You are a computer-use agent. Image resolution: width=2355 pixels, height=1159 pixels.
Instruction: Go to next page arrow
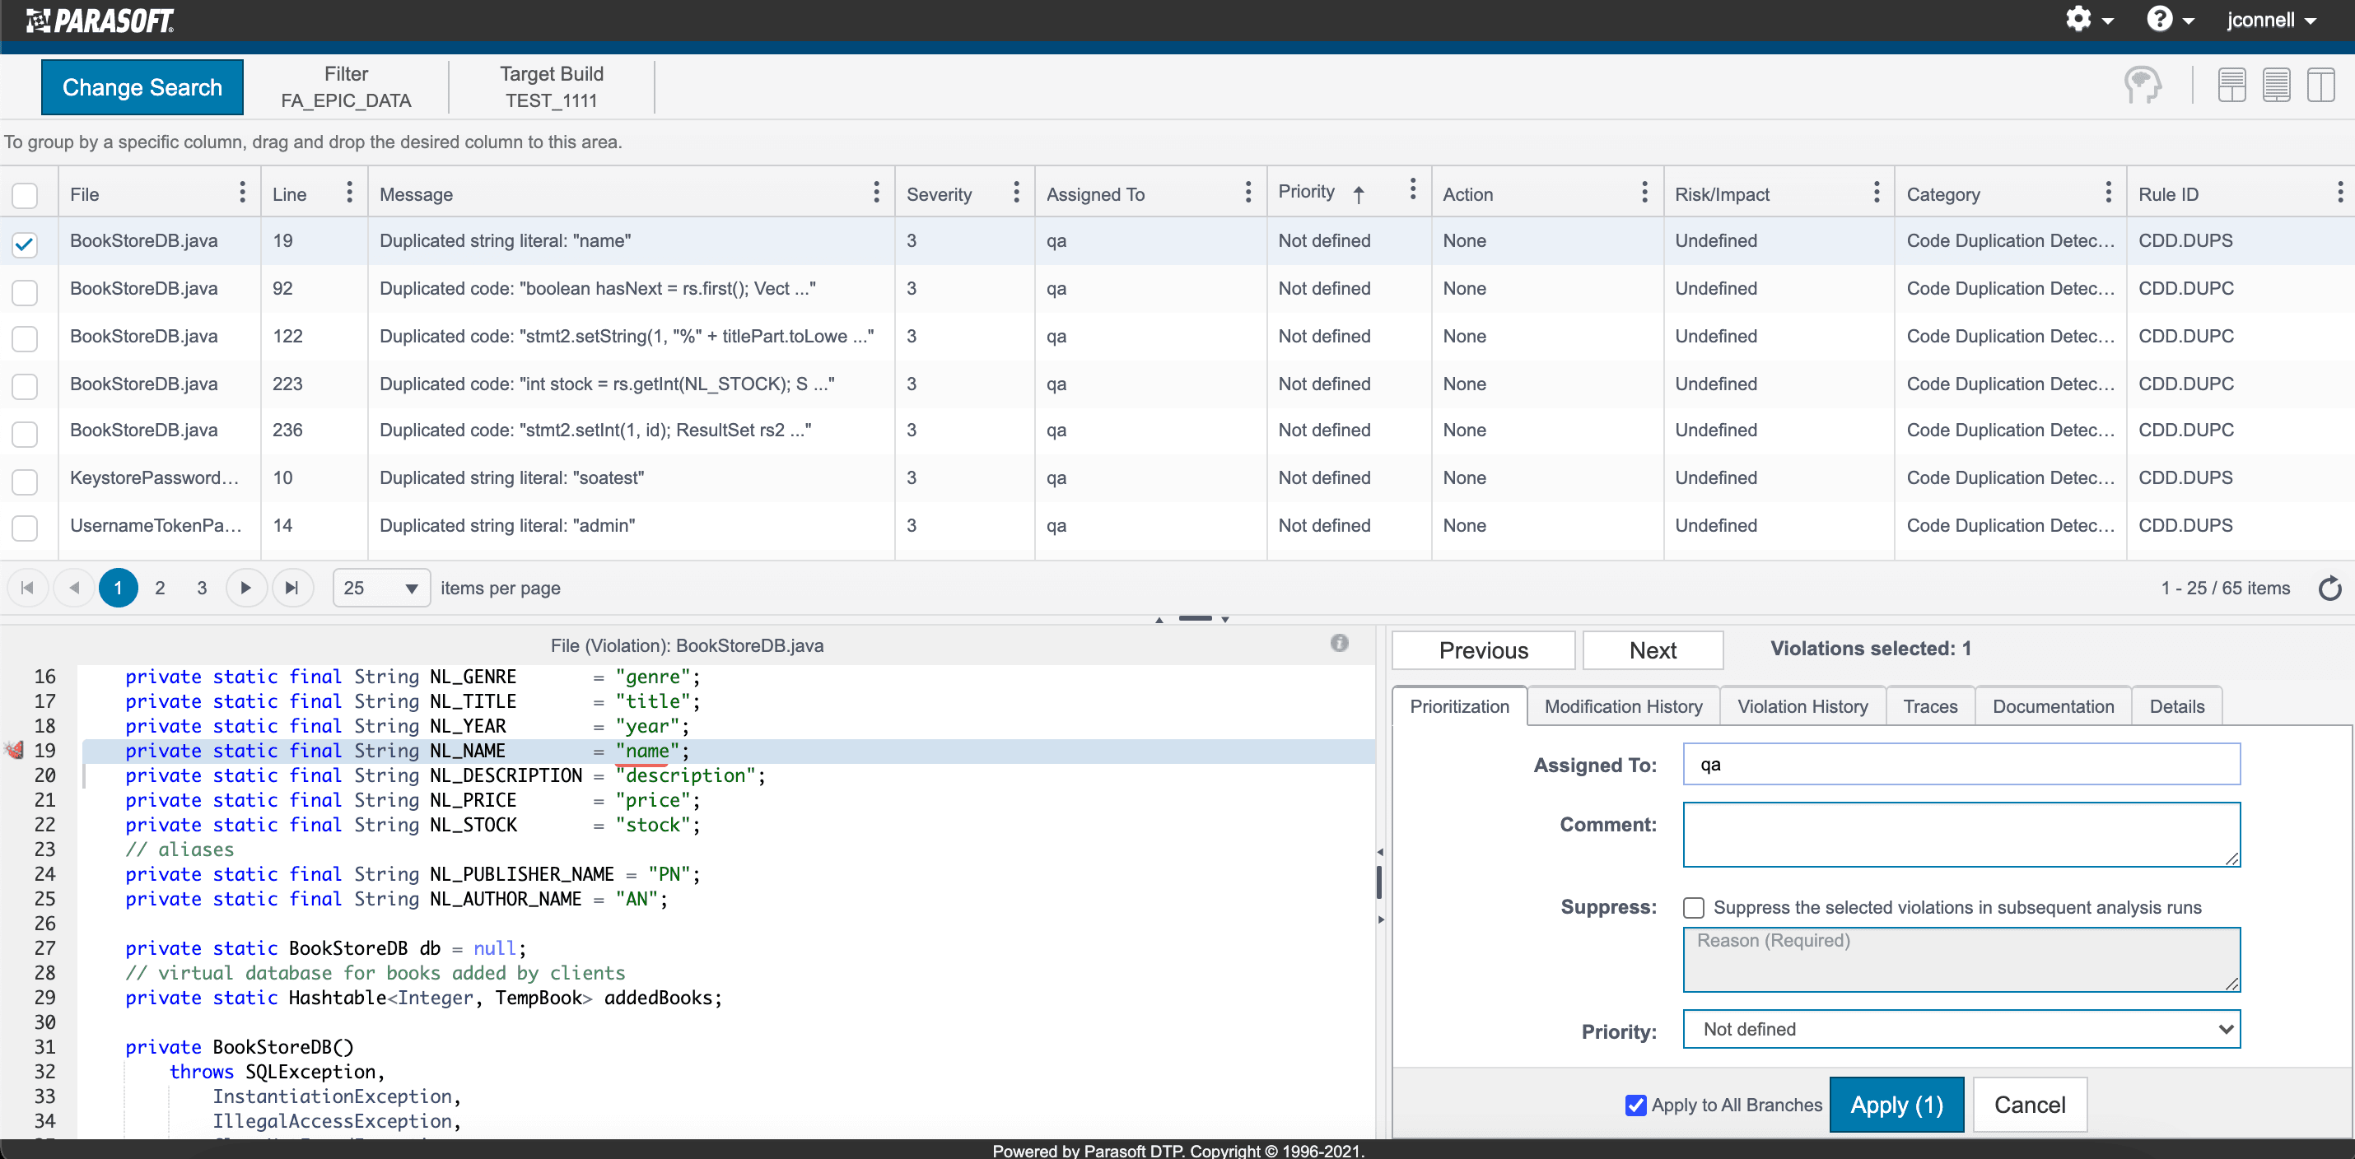[x=245, y=588]
